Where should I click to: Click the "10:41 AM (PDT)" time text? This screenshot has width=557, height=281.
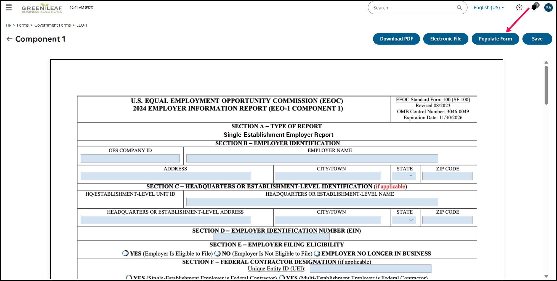click(82, 7)
